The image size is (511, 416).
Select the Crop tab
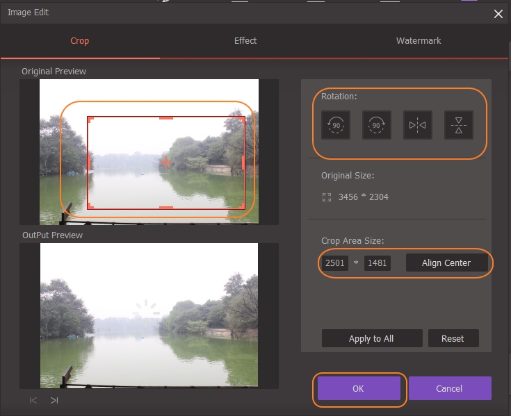coord(80,41)
